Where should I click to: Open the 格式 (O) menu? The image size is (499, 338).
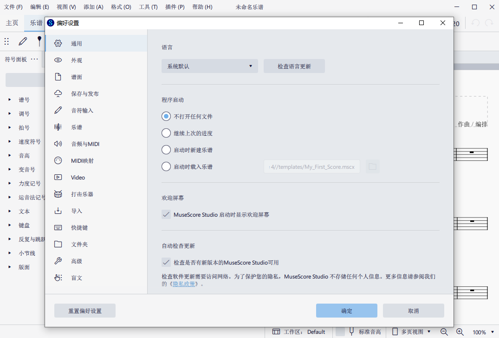121,7
